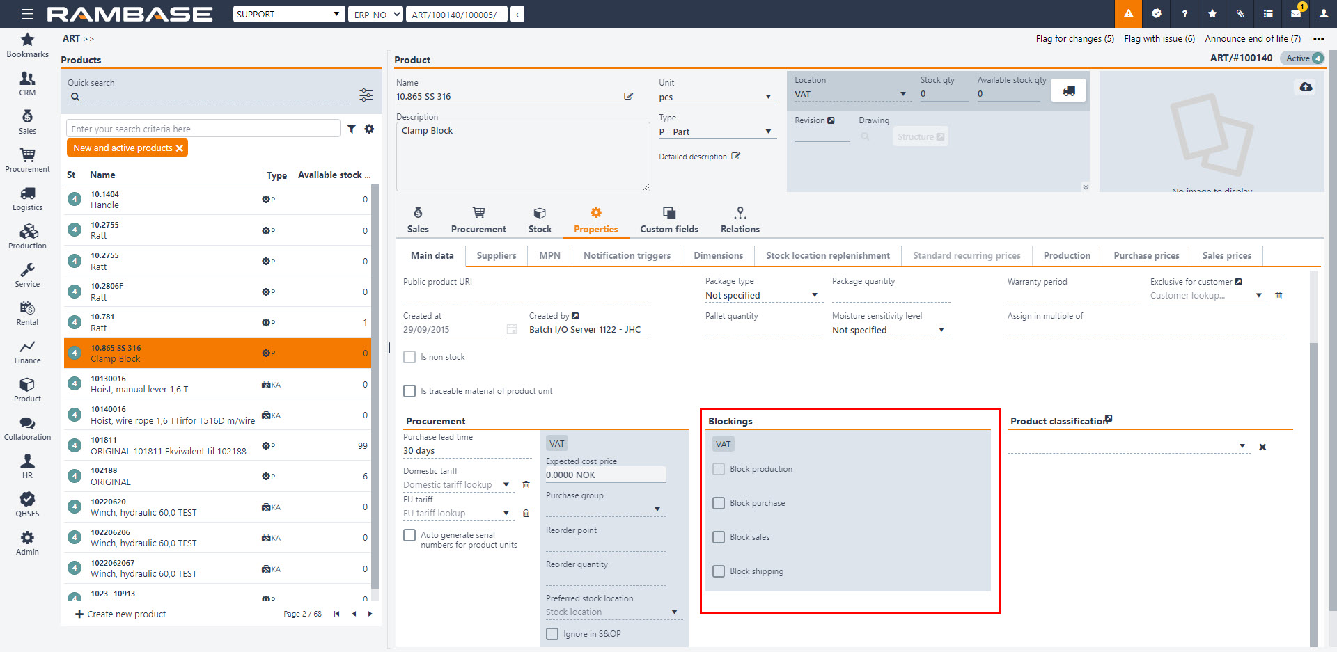1337x652 pixels.
Task: Open the Logistics module in sidebar
Action: tap(27, 198)
